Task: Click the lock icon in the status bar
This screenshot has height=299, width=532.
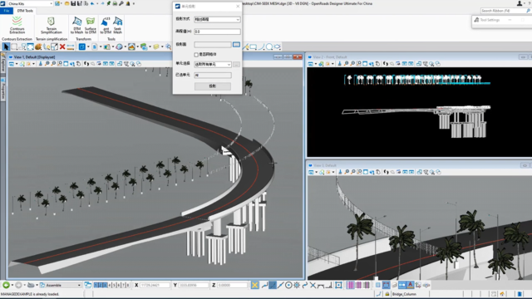Action: click(387, 294)
